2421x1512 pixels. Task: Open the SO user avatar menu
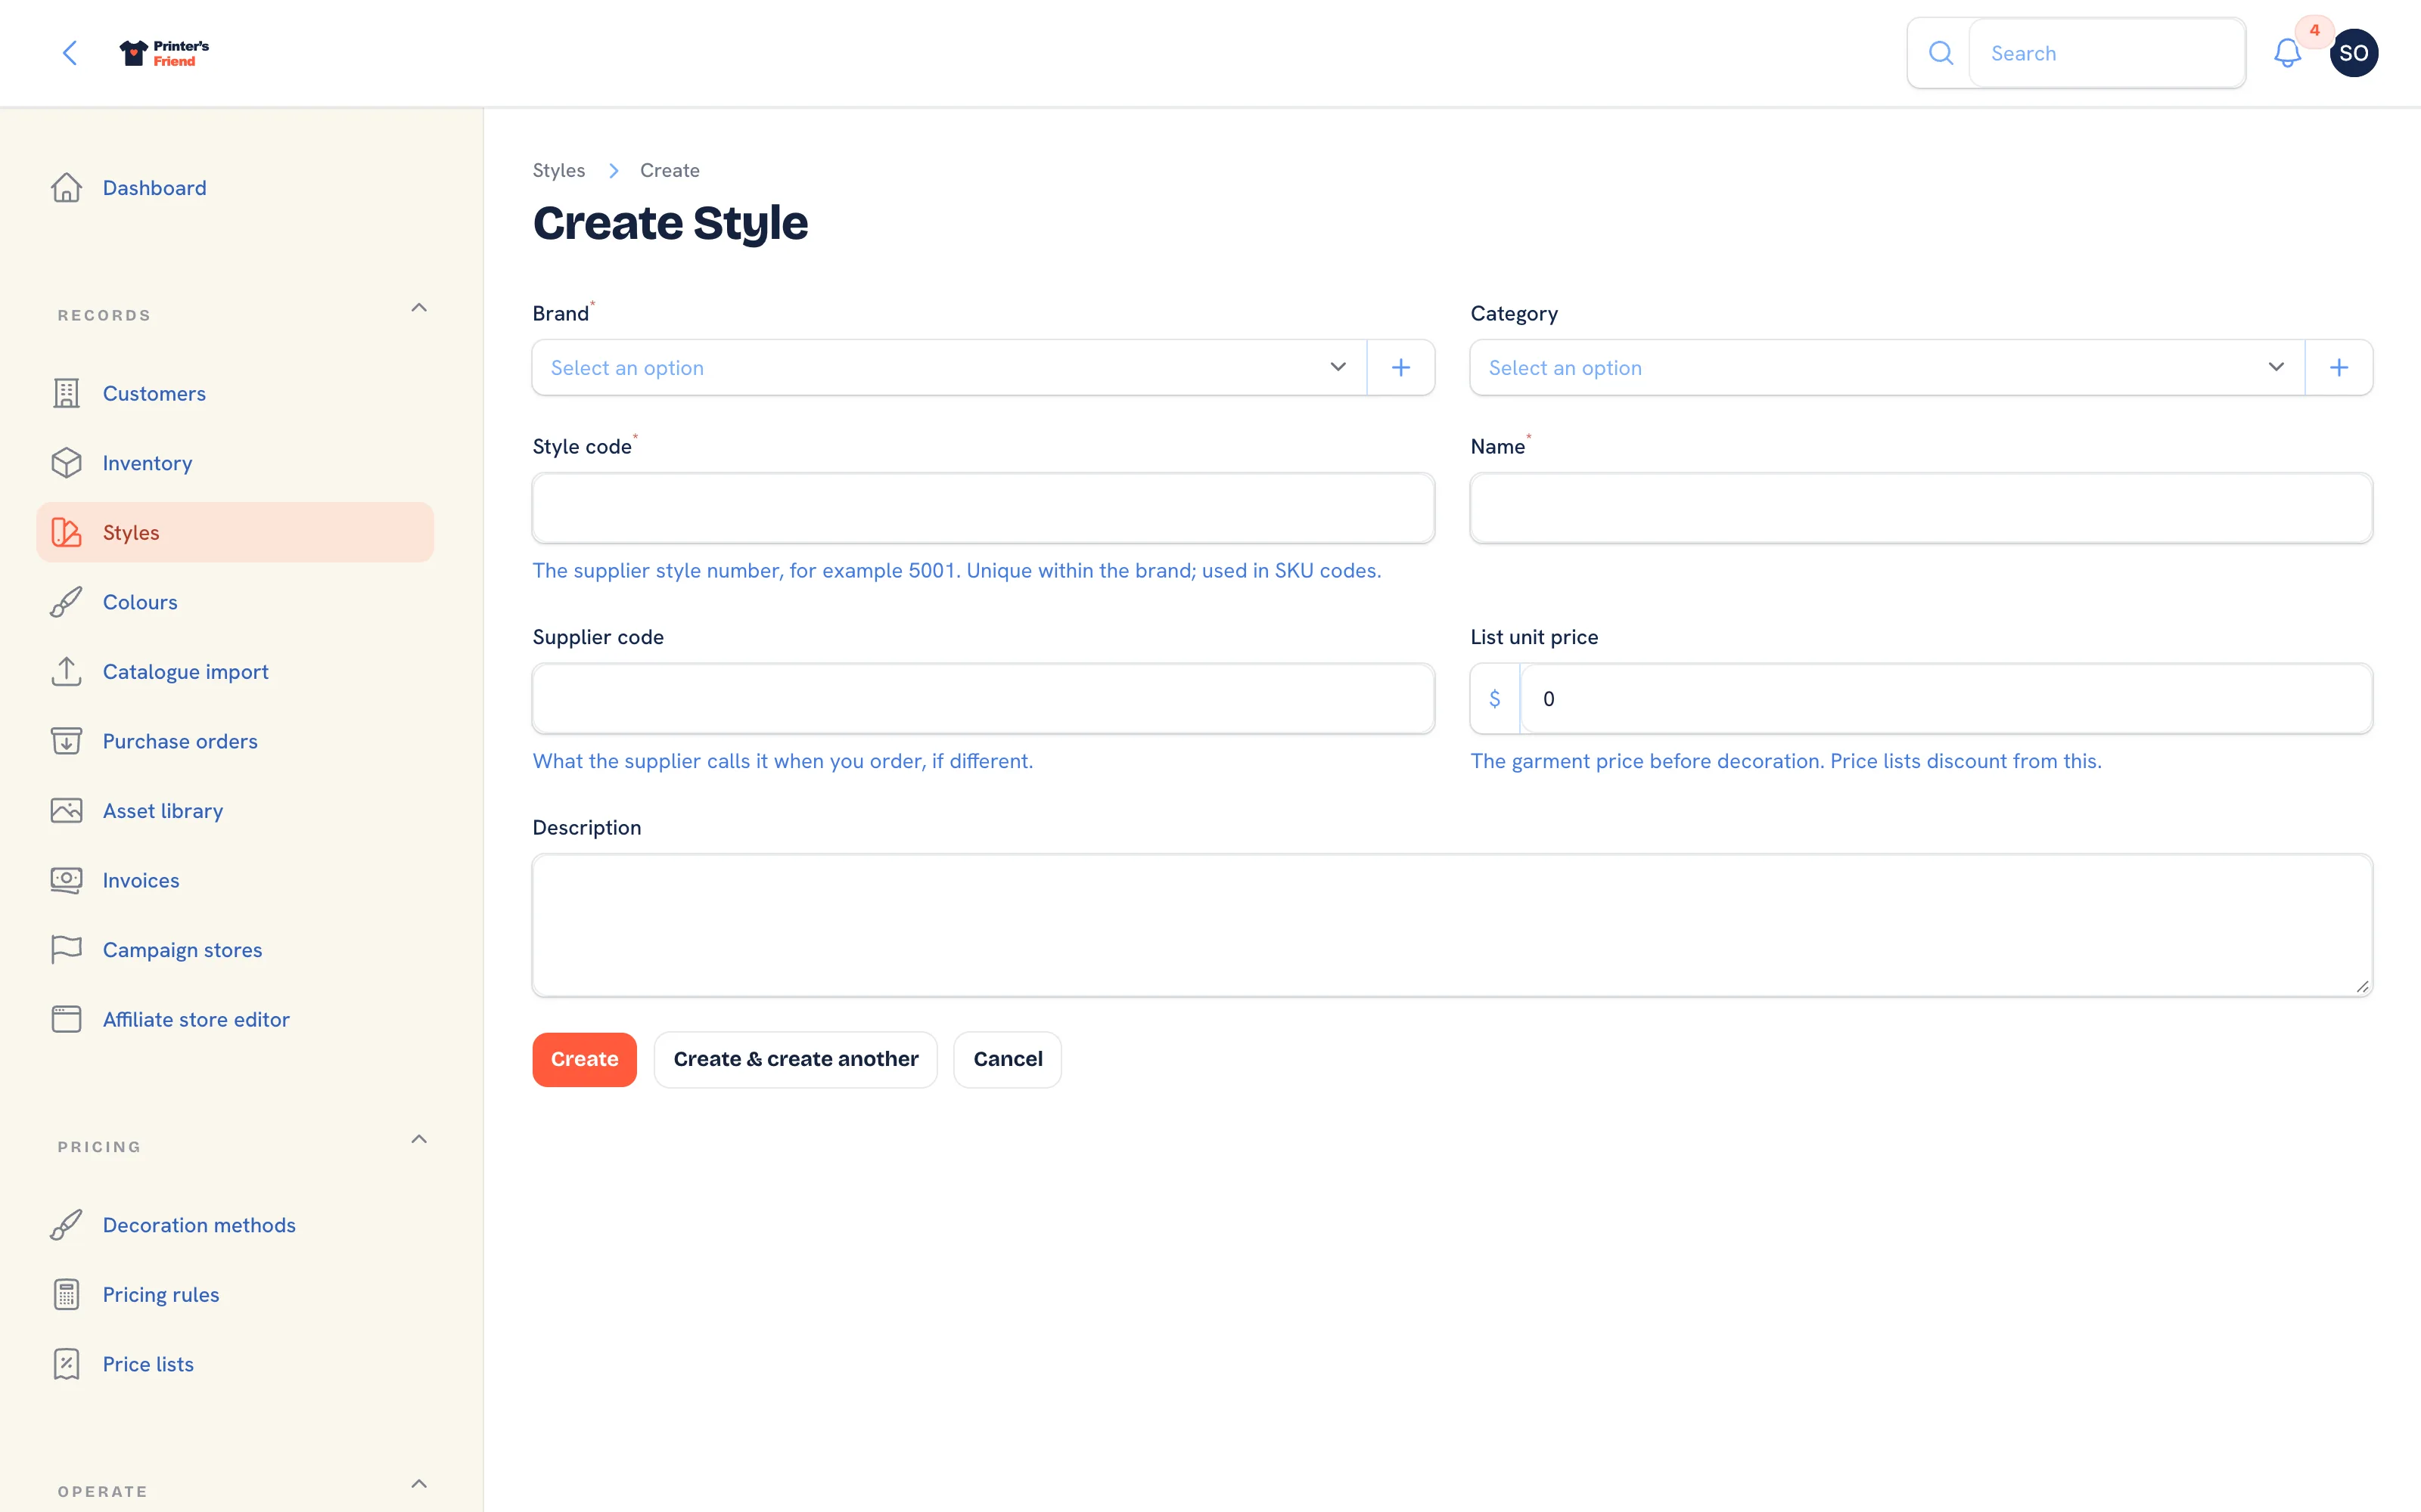2353,53
